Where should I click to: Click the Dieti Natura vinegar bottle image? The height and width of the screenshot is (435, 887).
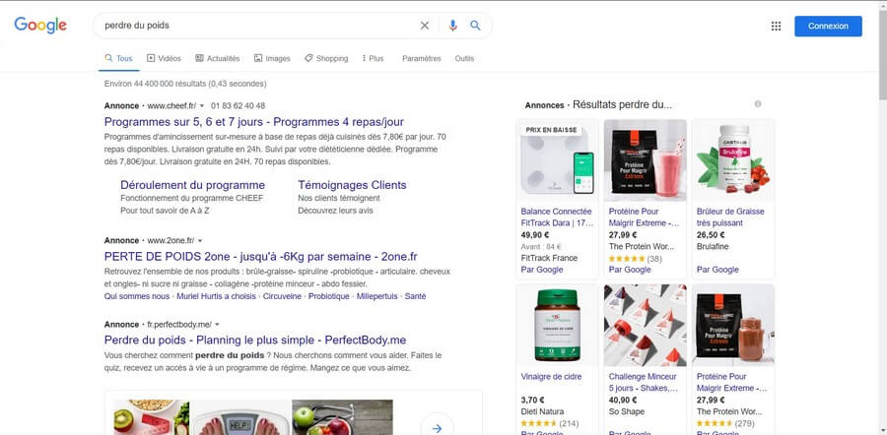coord(557,325)
